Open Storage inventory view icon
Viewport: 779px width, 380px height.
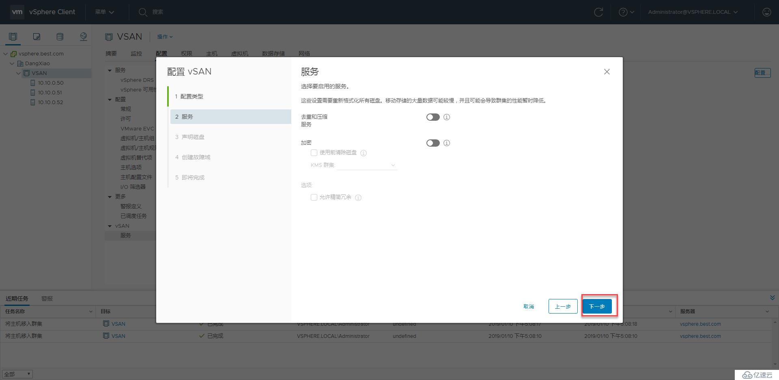pos(60,37)
